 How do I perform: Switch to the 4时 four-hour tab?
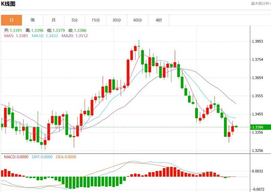click(159, 20)
